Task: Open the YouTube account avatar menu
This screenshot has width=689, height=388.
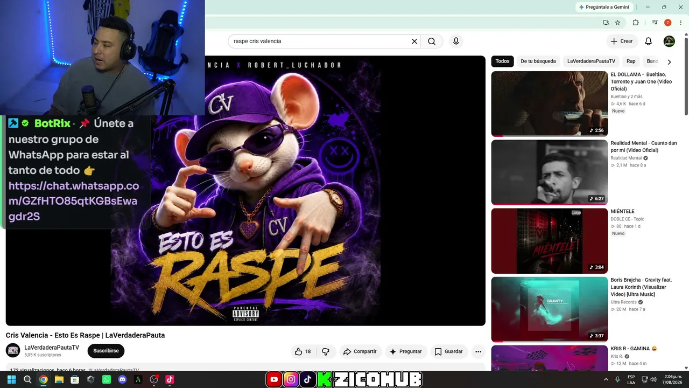Action: (x=669, y=41)
